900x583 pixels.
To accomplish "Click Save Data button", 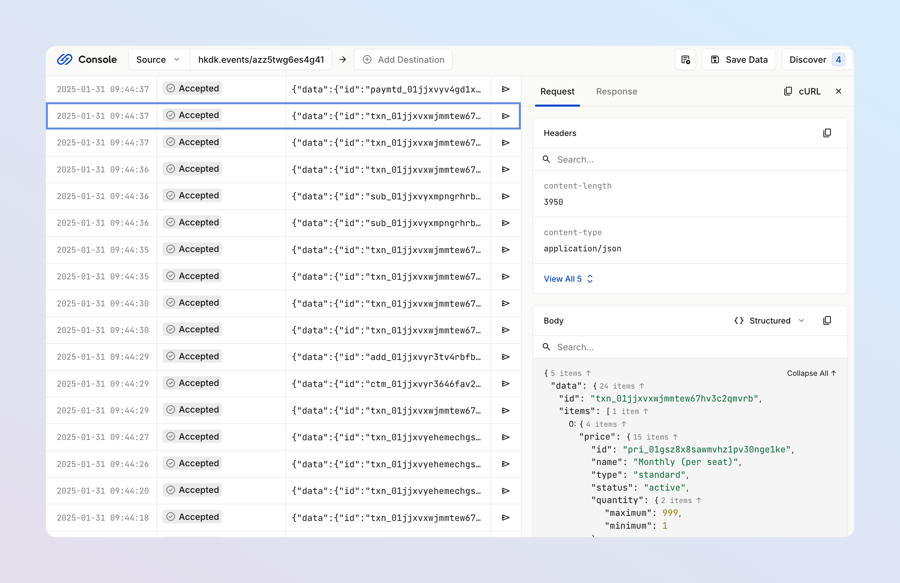I will [x=739, y=59].
